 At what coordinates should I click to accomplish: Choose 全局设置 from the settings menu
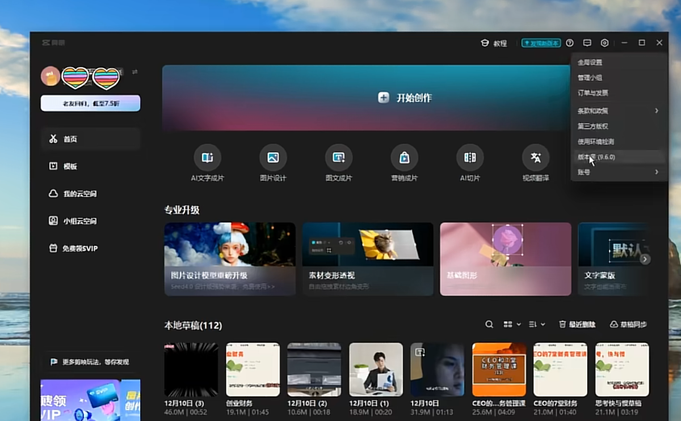590,62
